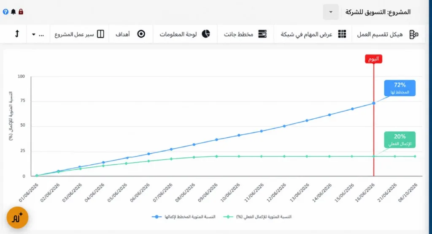
Task: Click the 20% actual completion badge
Action: tap(400, 140)
